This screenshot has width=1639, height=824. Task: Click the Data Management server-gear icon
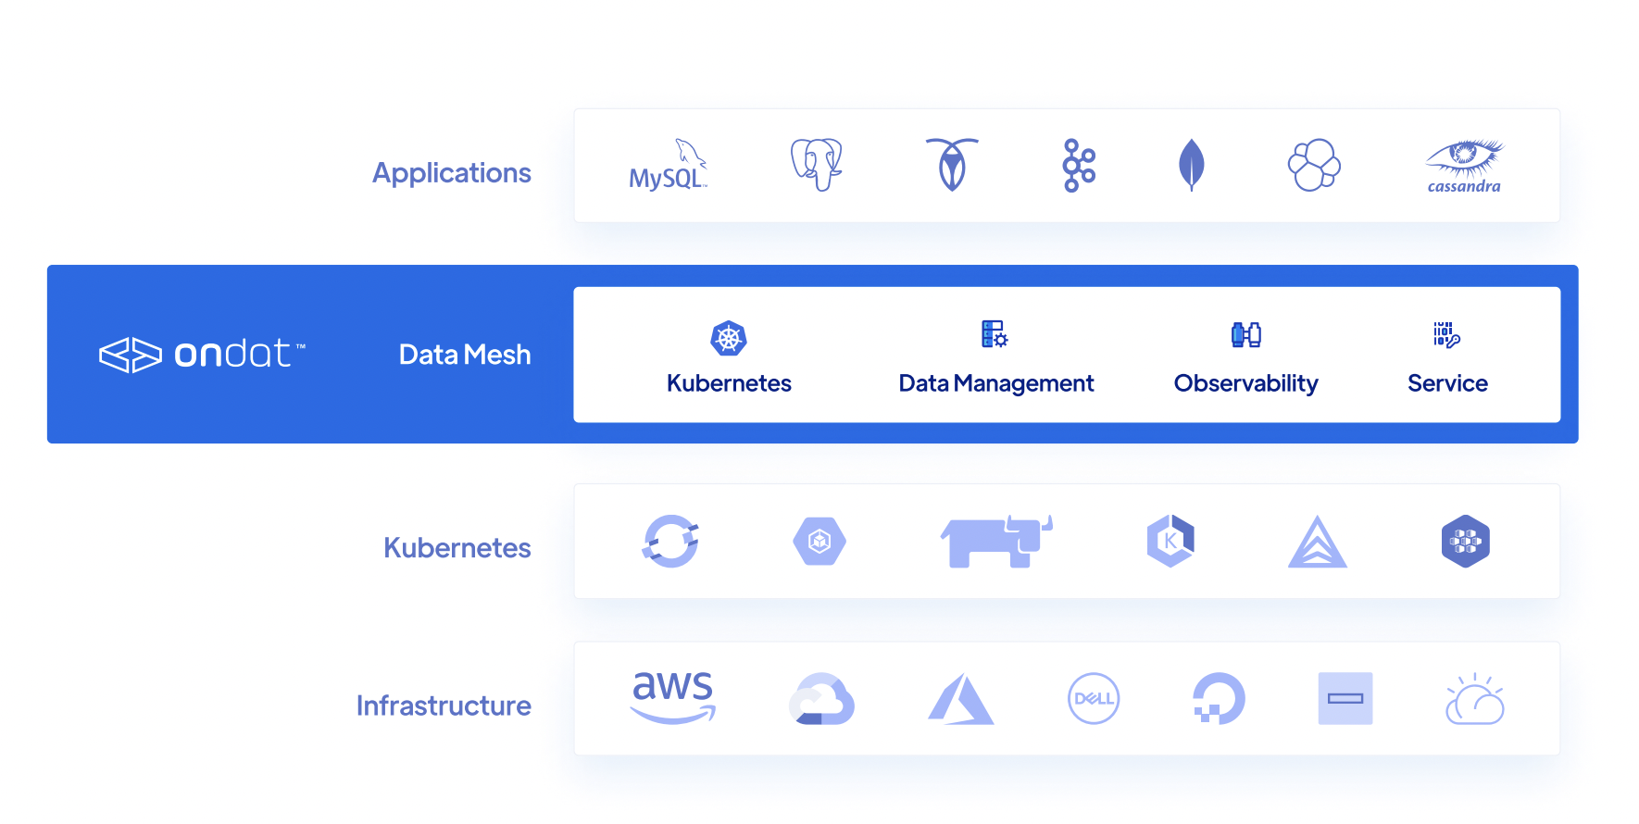coord(995,334)
